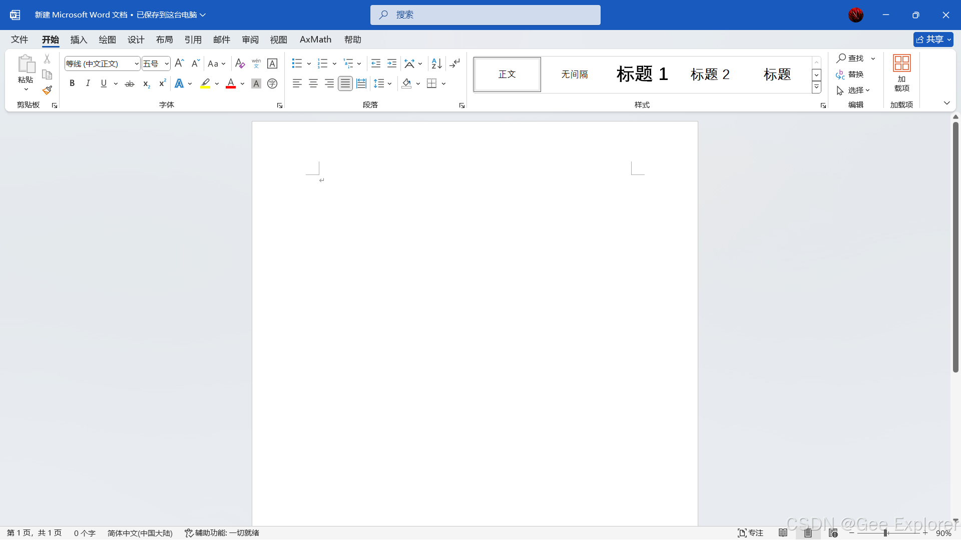
Task: Click the Format Painter brush icon
Action: [x=47, y=90]
